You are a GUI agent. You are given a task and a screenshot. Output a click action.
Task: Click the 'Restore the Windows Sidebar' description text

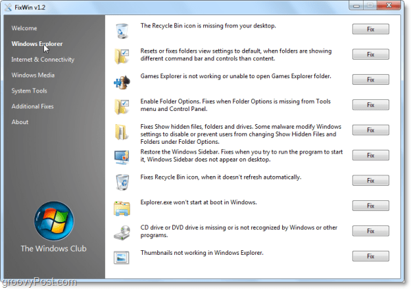[241, 156]
